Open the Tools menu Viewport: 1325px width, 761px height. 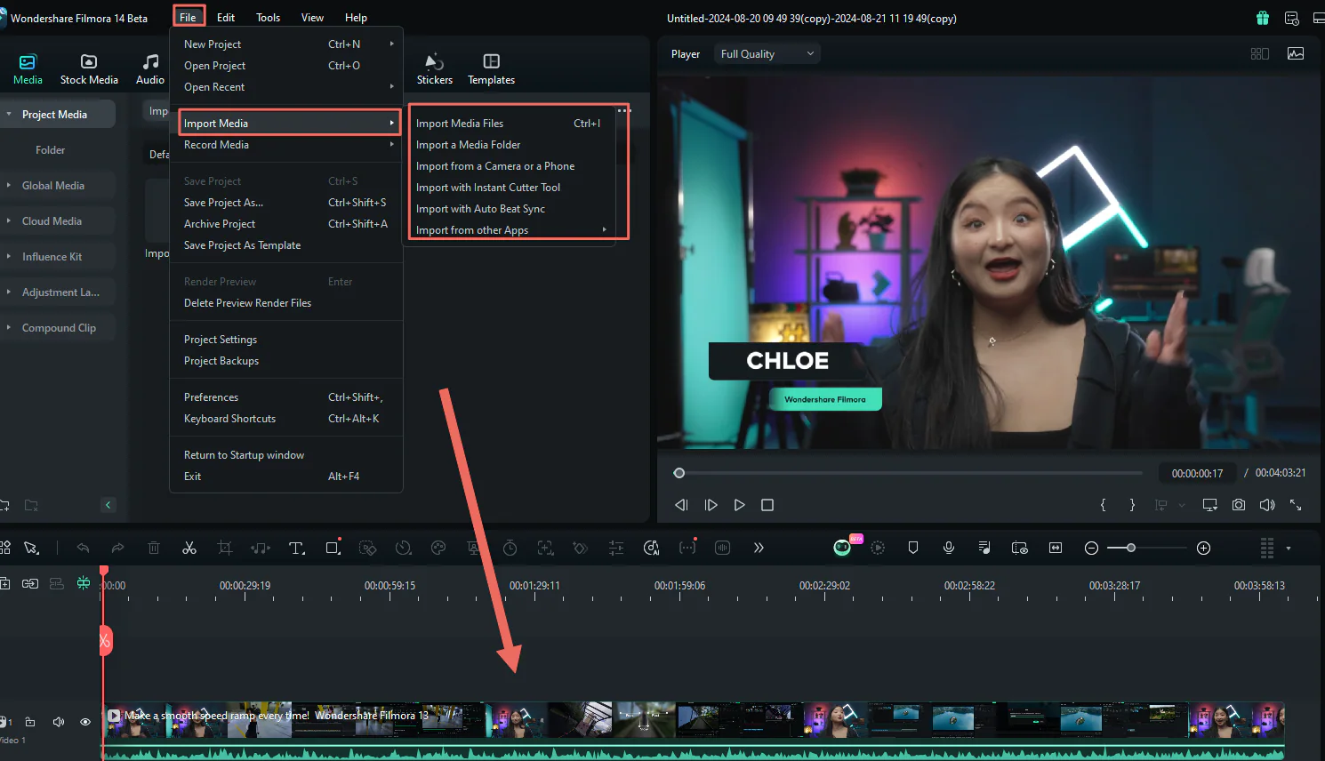click(x=268, y=18)
